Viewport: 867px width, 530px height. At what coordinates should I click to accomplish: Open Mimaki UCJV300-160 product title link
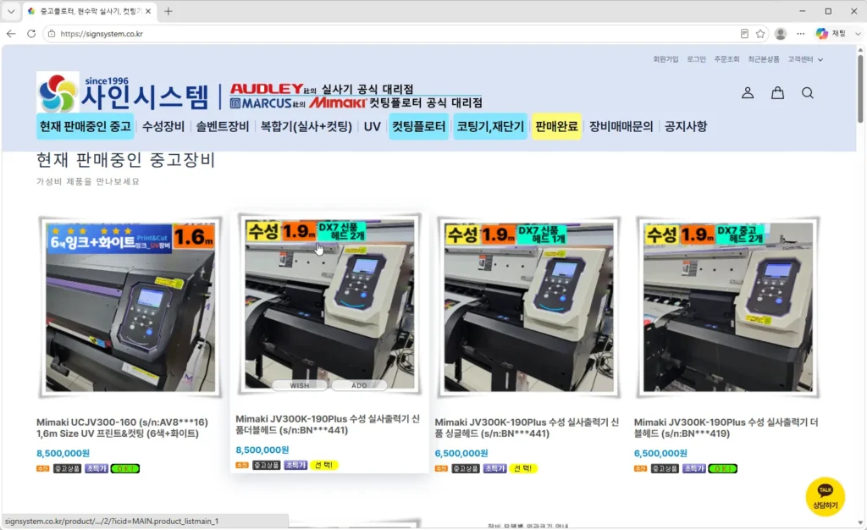coord(122,428)
